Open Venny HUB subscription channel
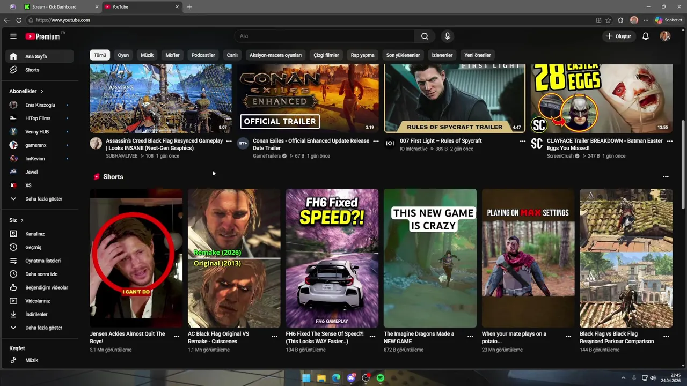Viewport: 687px width, 386px height. pyautogui.click(x=39, y=132)
